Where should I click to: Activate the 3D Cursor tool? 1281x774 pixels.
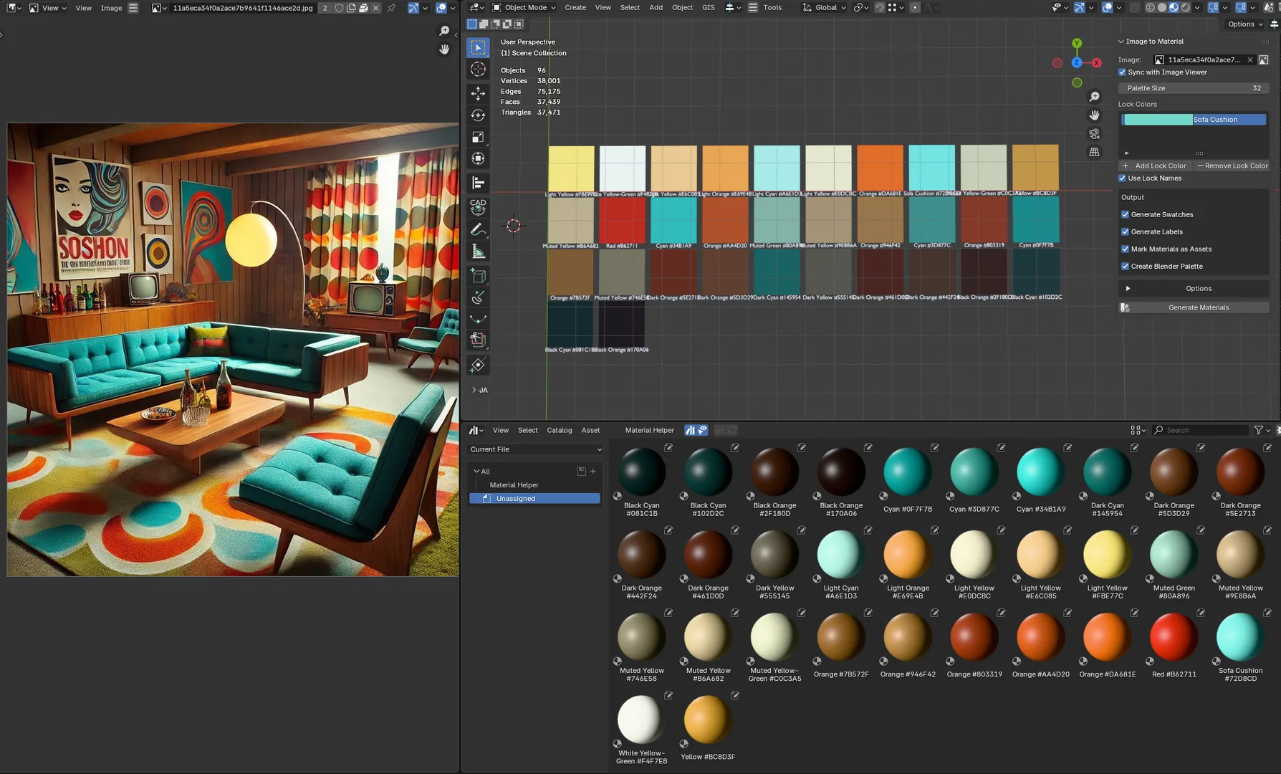pos(478,70)
